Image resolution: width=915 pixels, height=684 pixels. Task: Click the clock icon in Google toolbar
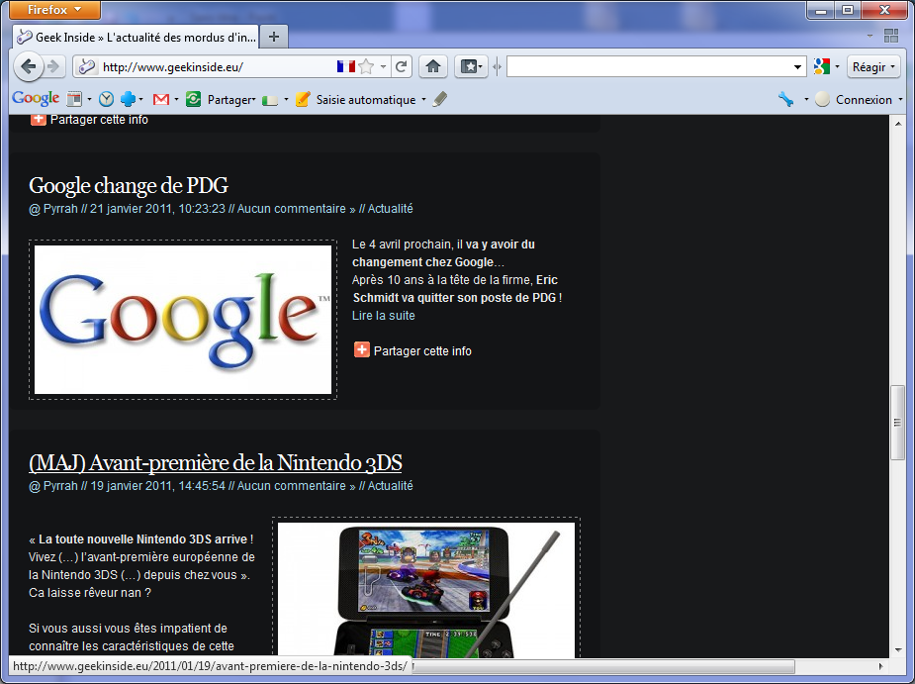(x=106, y=99)
